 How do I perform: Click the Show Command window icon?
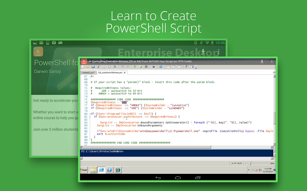click(x=187, y=66)
